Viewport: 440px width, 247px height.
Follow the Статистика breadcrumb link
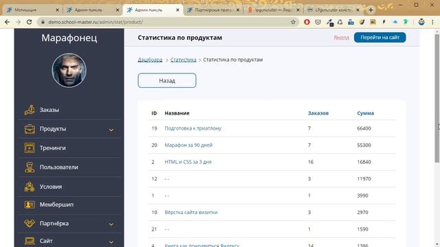tap(184, 60)
